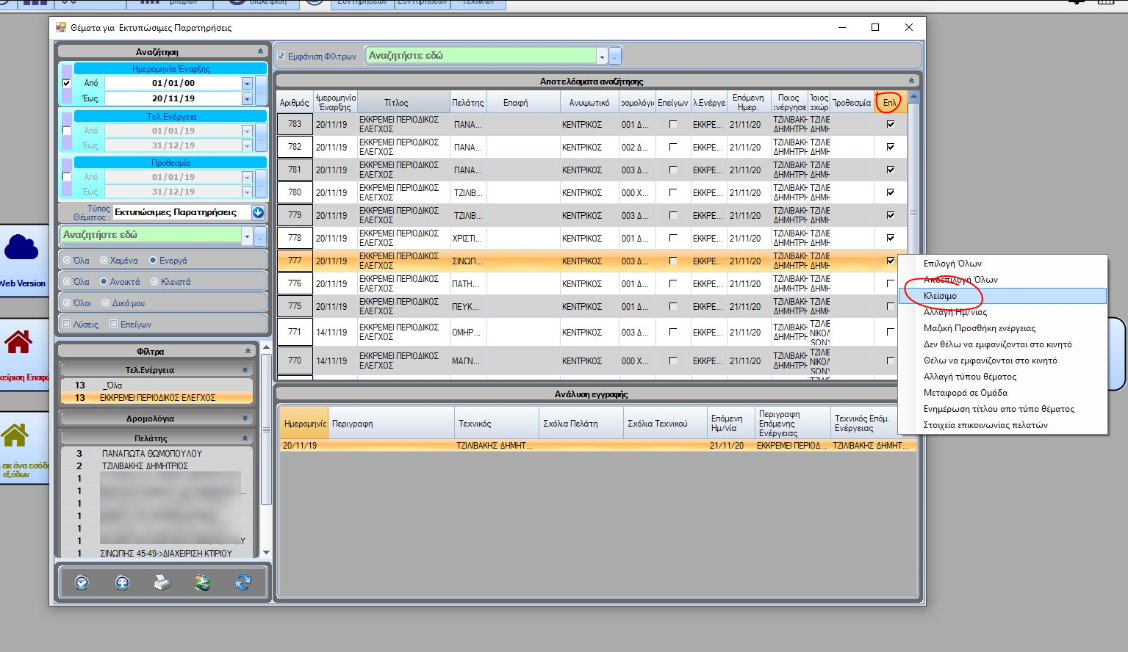Enable the Επείγων filter checkbox

pyautogui.click(x=114, y=325)
